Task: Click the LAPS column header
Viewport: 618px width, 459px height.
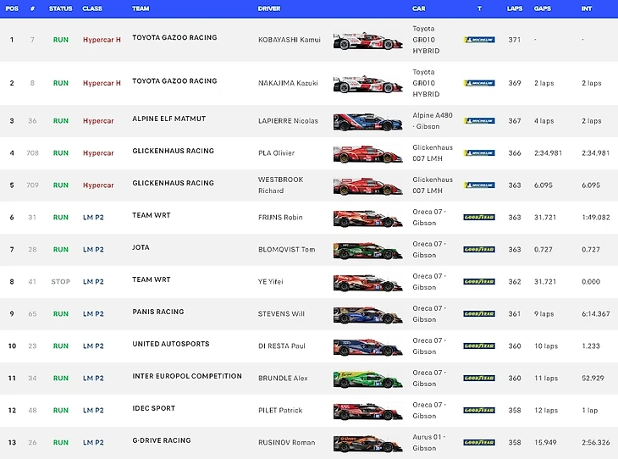Action: click(515, 8)
